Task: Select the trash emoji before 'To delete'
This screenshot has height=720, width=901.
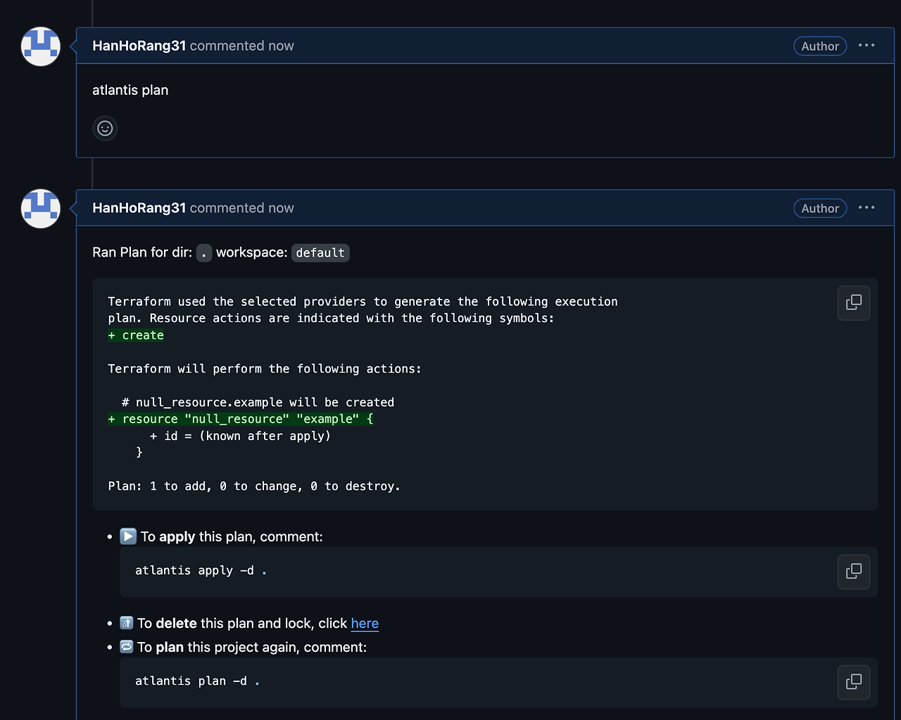Action: pyautogui.click(x=127, y=623)
